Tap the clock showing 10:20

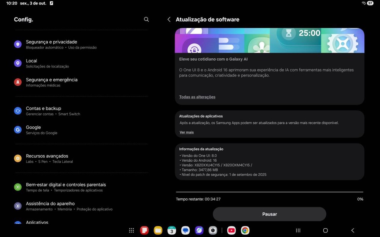tap(12, 3)
